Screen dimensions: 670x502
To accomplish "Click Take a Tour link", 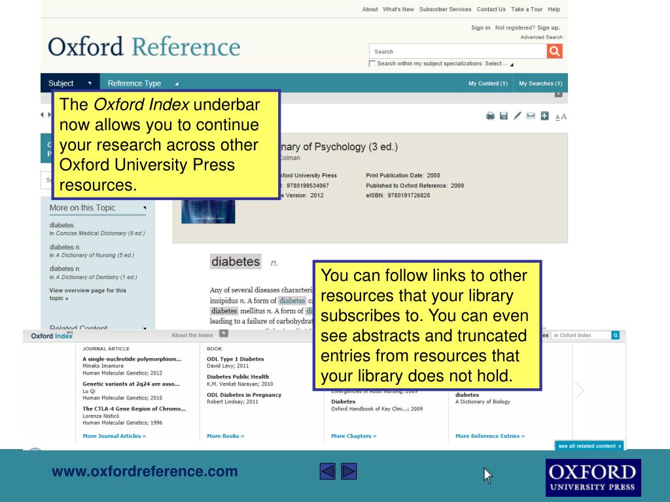I will 527,9.
